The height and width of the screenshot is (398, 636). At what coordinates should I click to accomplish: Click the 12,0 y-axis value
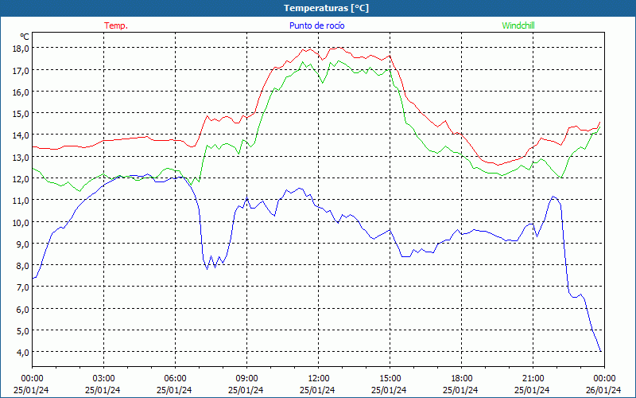coord(21,178)
